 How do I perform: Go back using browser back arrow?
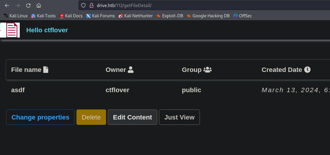[x=7, y=5]
